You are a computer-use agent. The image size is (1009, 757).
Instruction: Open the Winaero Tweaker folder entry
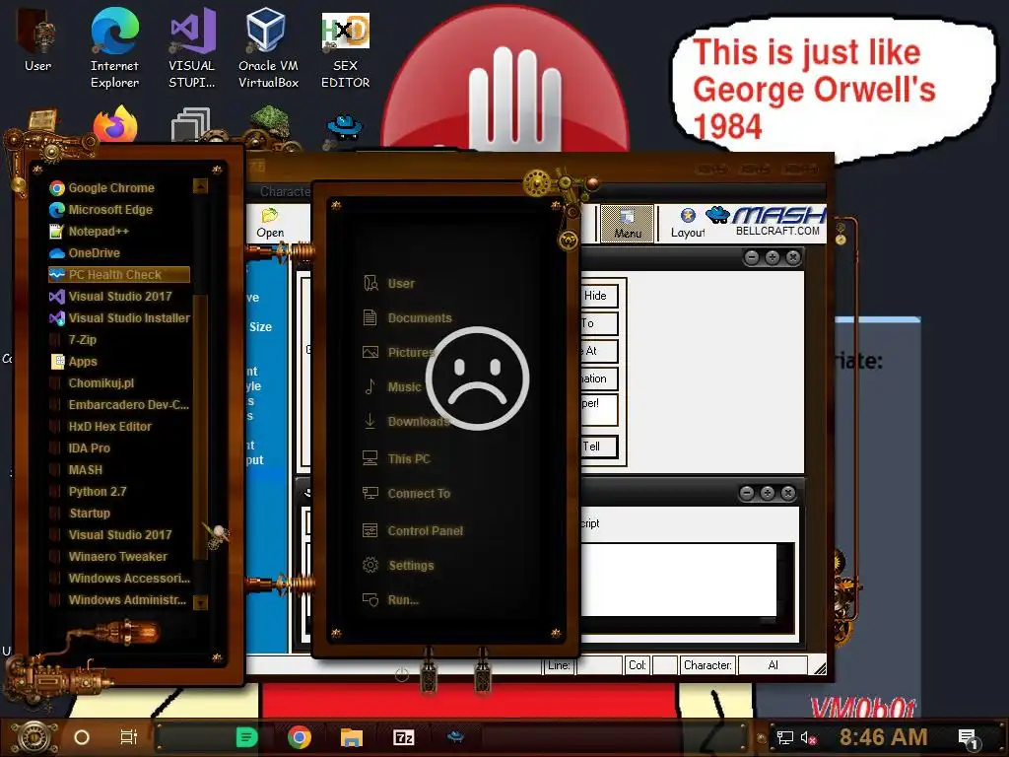point(119,557)
